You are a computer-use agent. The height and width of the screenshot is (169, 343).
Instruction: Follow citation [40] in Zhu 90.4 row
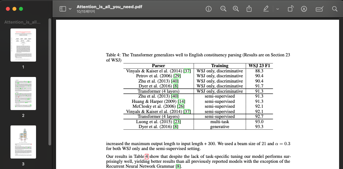click(x=175, y=81)
